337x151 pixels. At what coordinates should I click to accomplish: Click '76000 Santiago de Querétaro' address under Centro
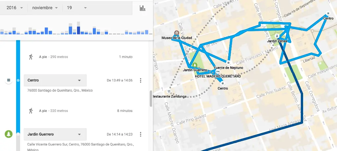pyautogui.click(x=60, y=90)
